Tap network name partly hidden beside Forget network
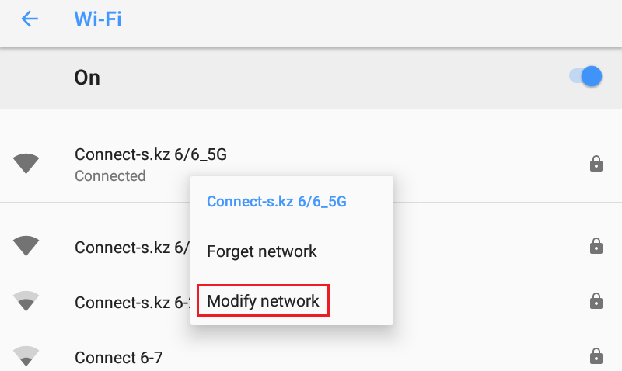This screenshot has height=371, width=622. (132, 247)
